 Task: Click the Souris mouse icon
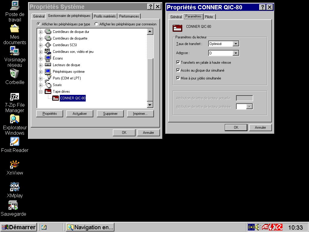coord(48,85)
